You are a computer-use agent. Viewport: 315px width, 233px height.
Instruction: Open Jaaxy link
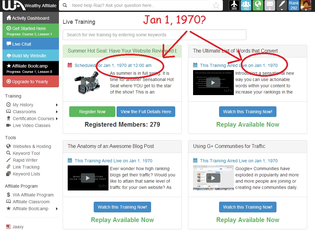pyautogui.click(x=18, y=227)
